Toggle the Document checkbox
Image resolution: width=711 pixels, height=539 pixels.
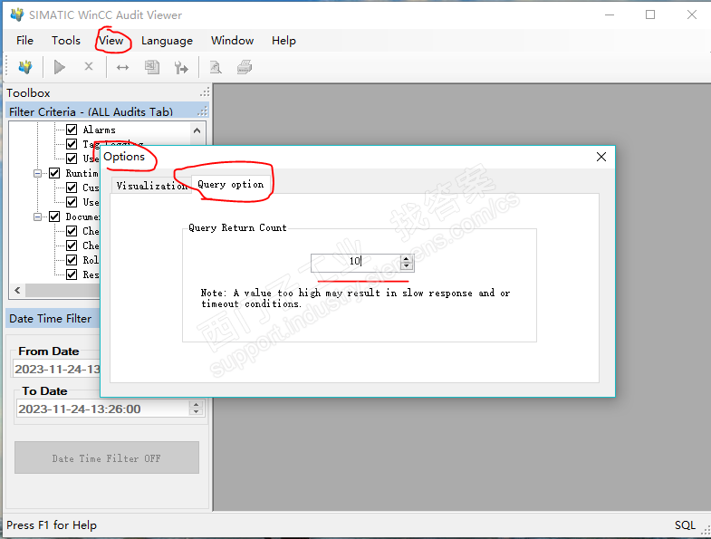pos(54,217)
